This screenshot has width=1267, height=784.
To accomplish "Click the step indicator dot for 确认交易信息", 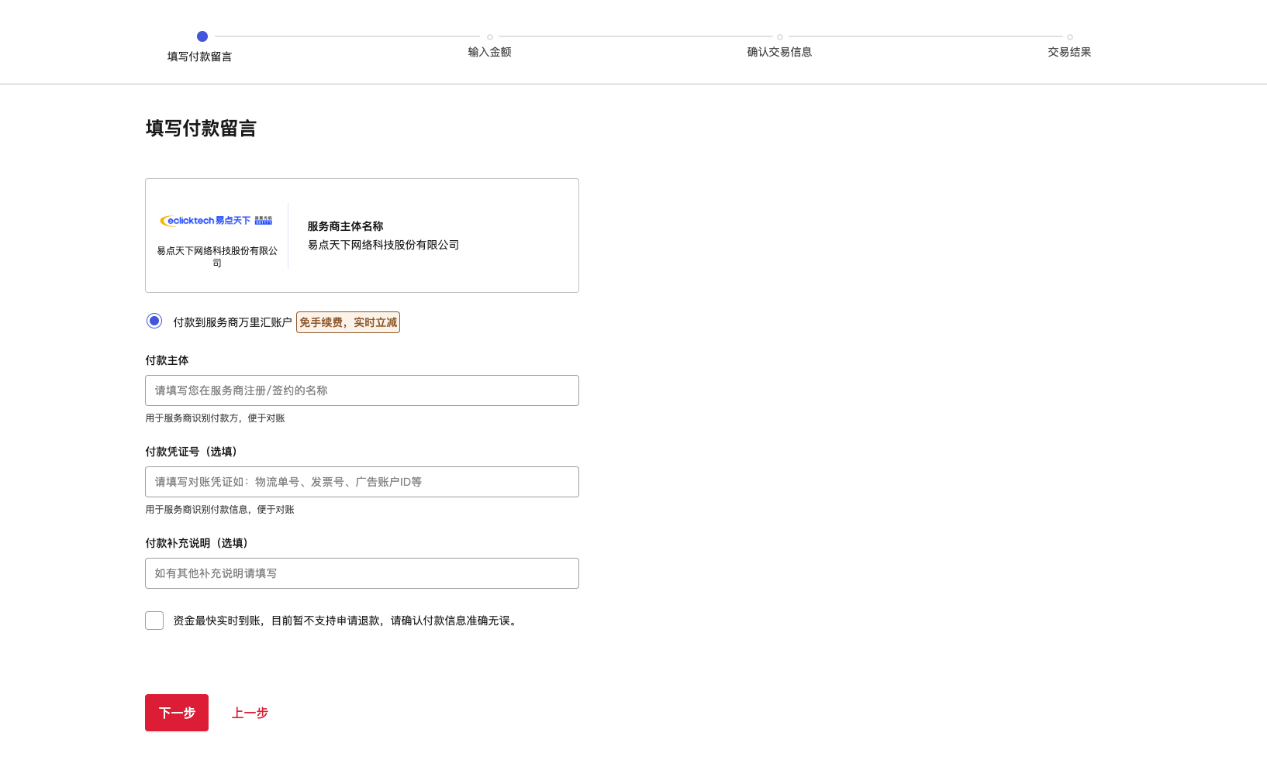I will point(779,36).
